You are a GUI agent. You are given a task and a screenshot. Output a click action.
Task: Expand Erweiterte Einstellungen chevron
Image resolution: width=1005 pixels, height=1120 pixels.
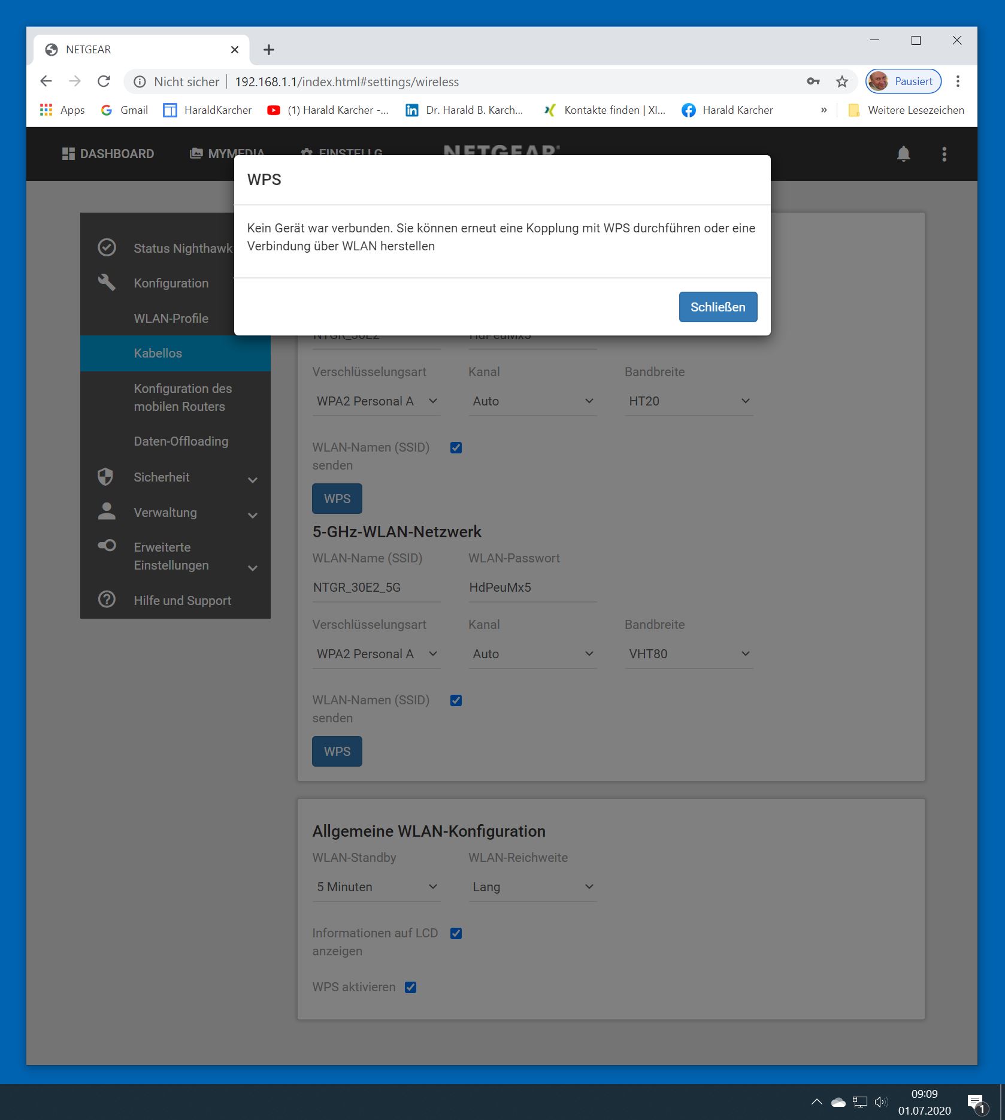click(253, 568)
